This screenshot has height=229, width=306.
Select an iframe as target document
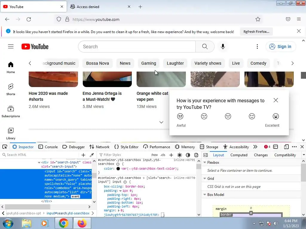coord(276,147)
